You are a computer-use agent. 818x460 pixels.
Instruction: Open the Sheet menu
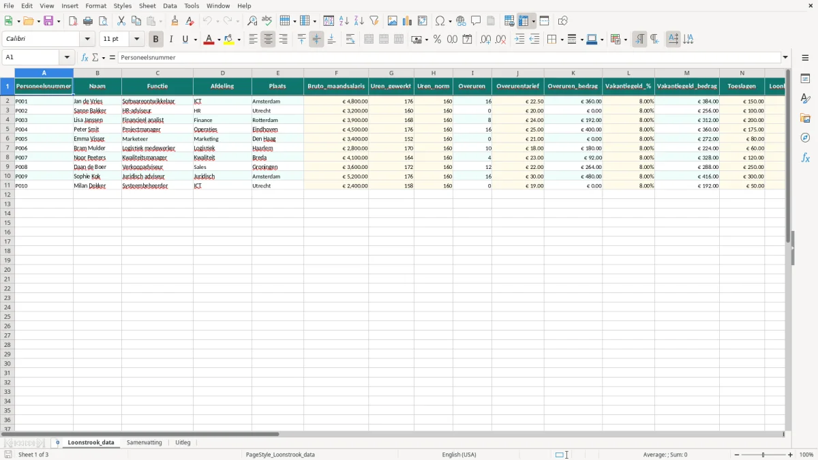coord(147,5)
